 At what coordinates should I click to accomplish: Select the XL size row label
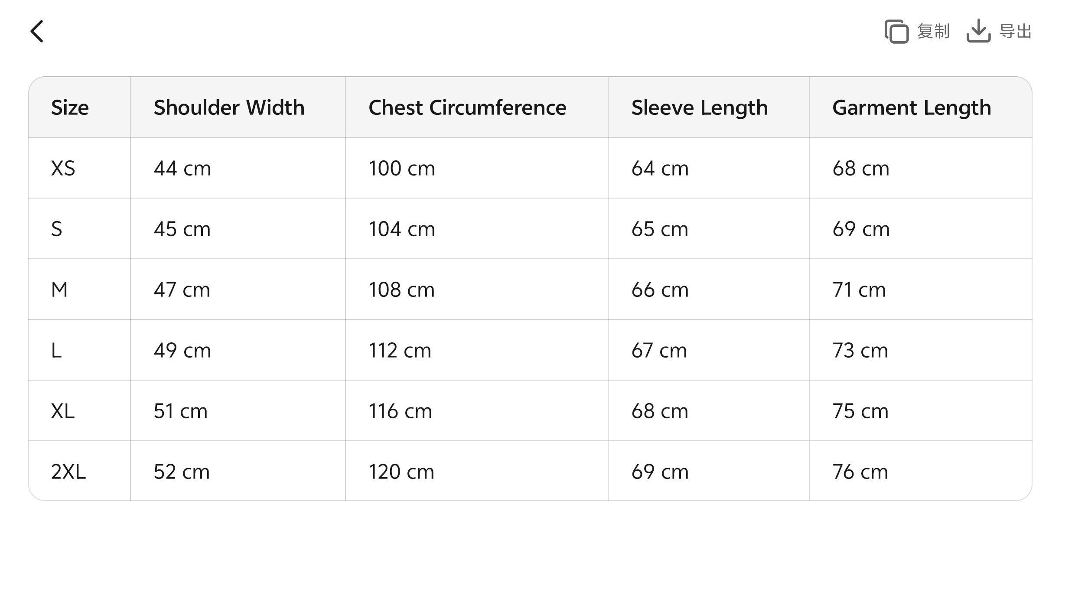point(63,411)
